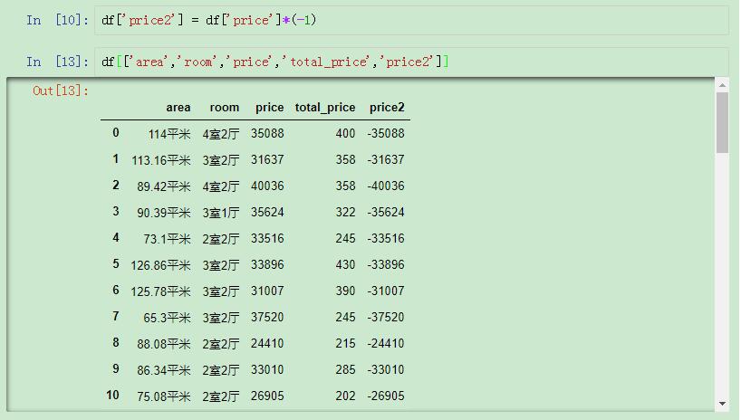Click the output area's vertical scrollbar thumb
Screen dimensions: 741x420
[722, 122]
